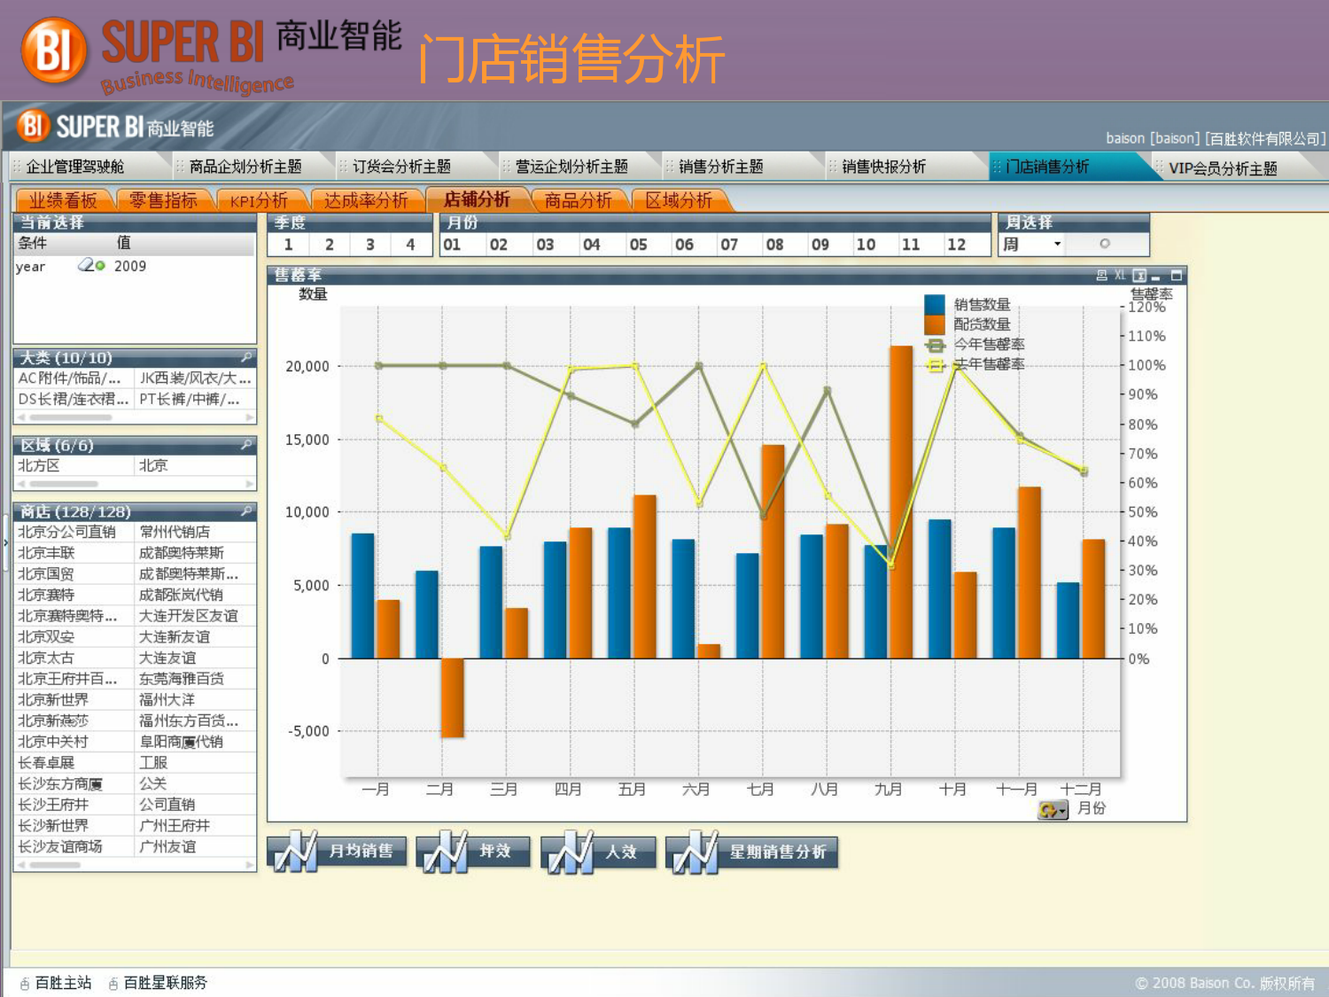The height and width of the screenshot is (997, 1329).
Task: Search within the 商店 list box
Action: coord(246,511)
